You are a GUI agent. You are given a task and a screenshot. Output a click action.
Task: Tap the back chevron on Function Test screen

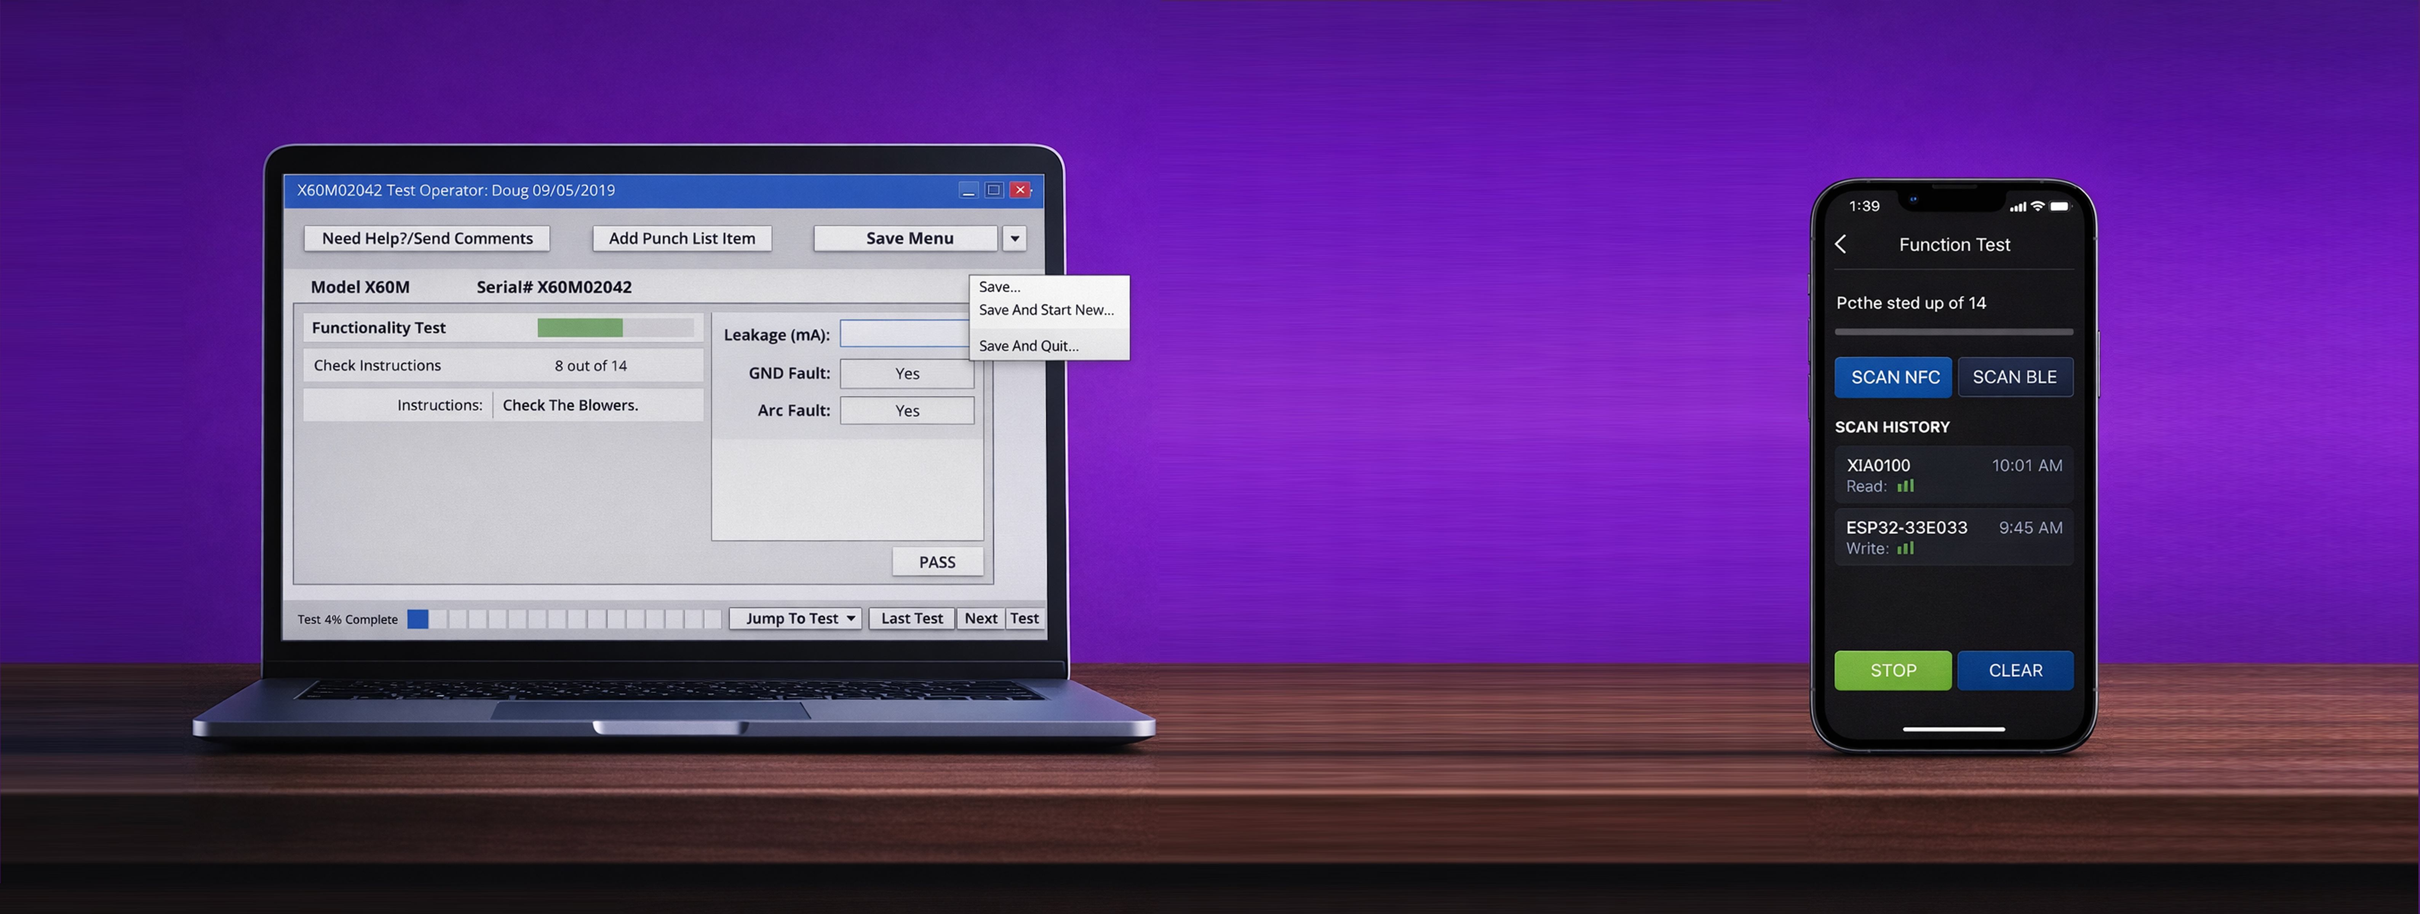[1840, 243]
